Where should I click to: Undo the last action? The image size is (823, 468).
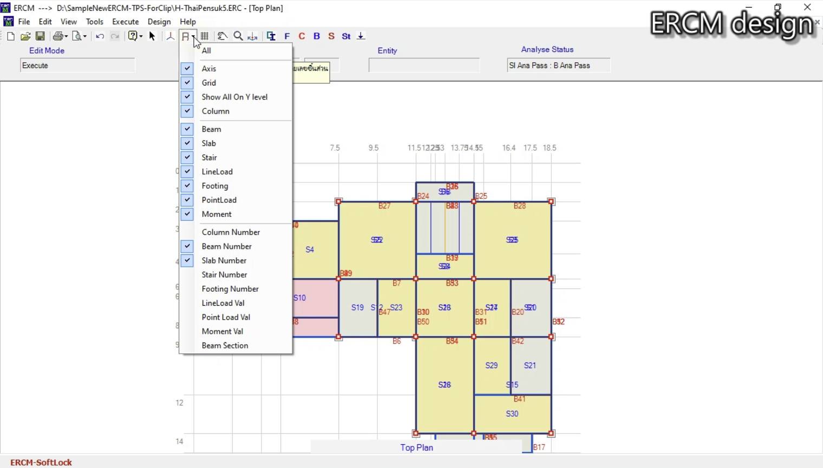click(x=100, y=36)
